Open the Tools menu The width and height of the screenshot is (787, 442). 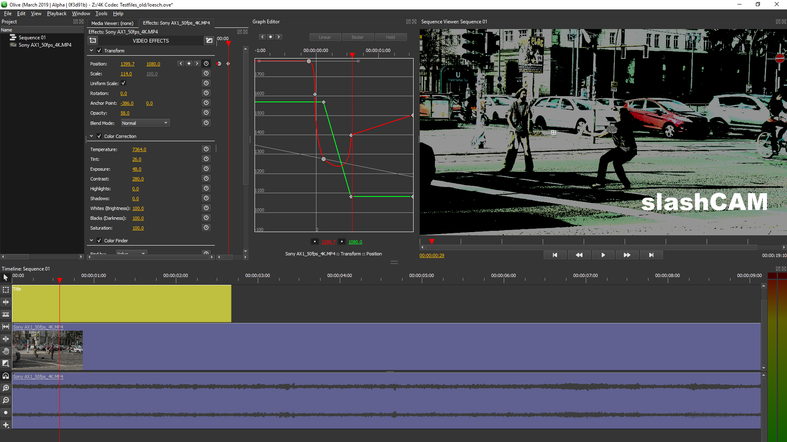tap(101, 14)
